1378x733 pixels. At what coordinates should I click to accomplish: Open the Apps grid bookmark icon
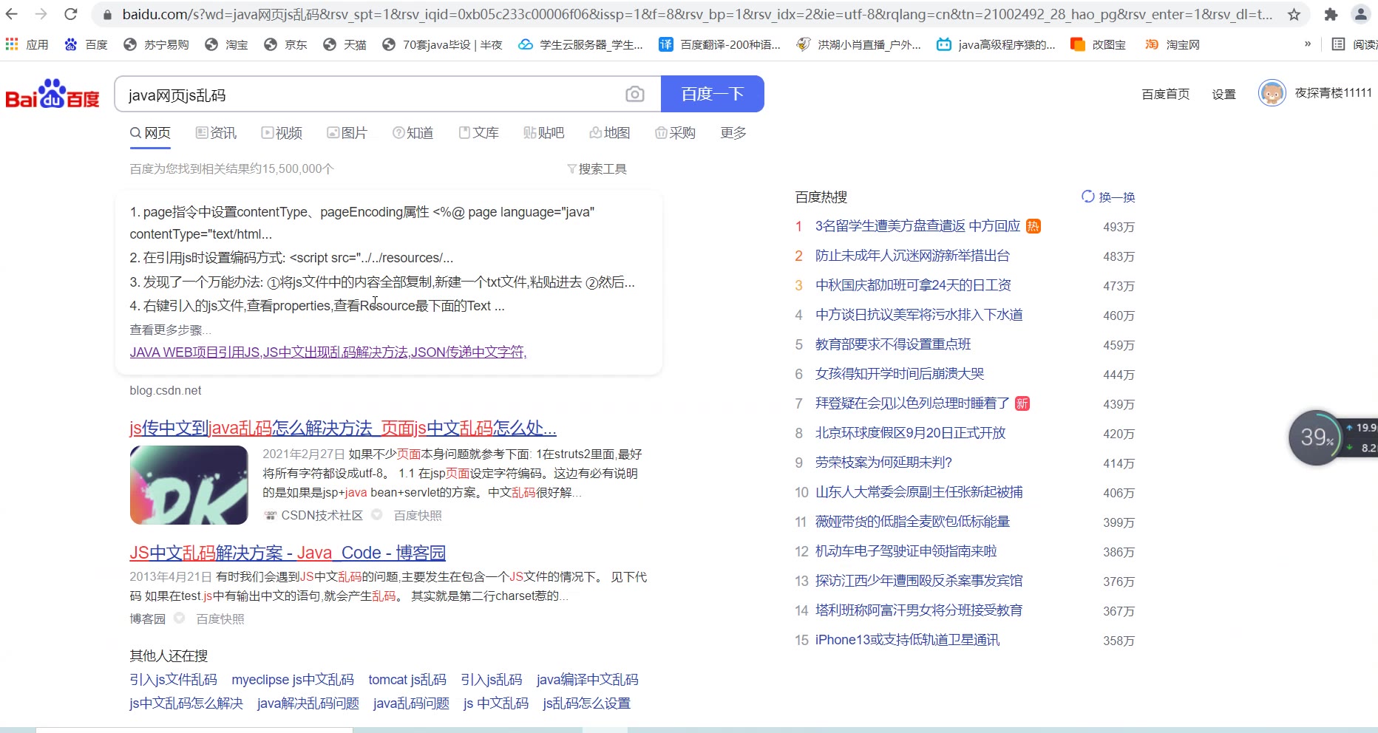(x=12, y=44)
